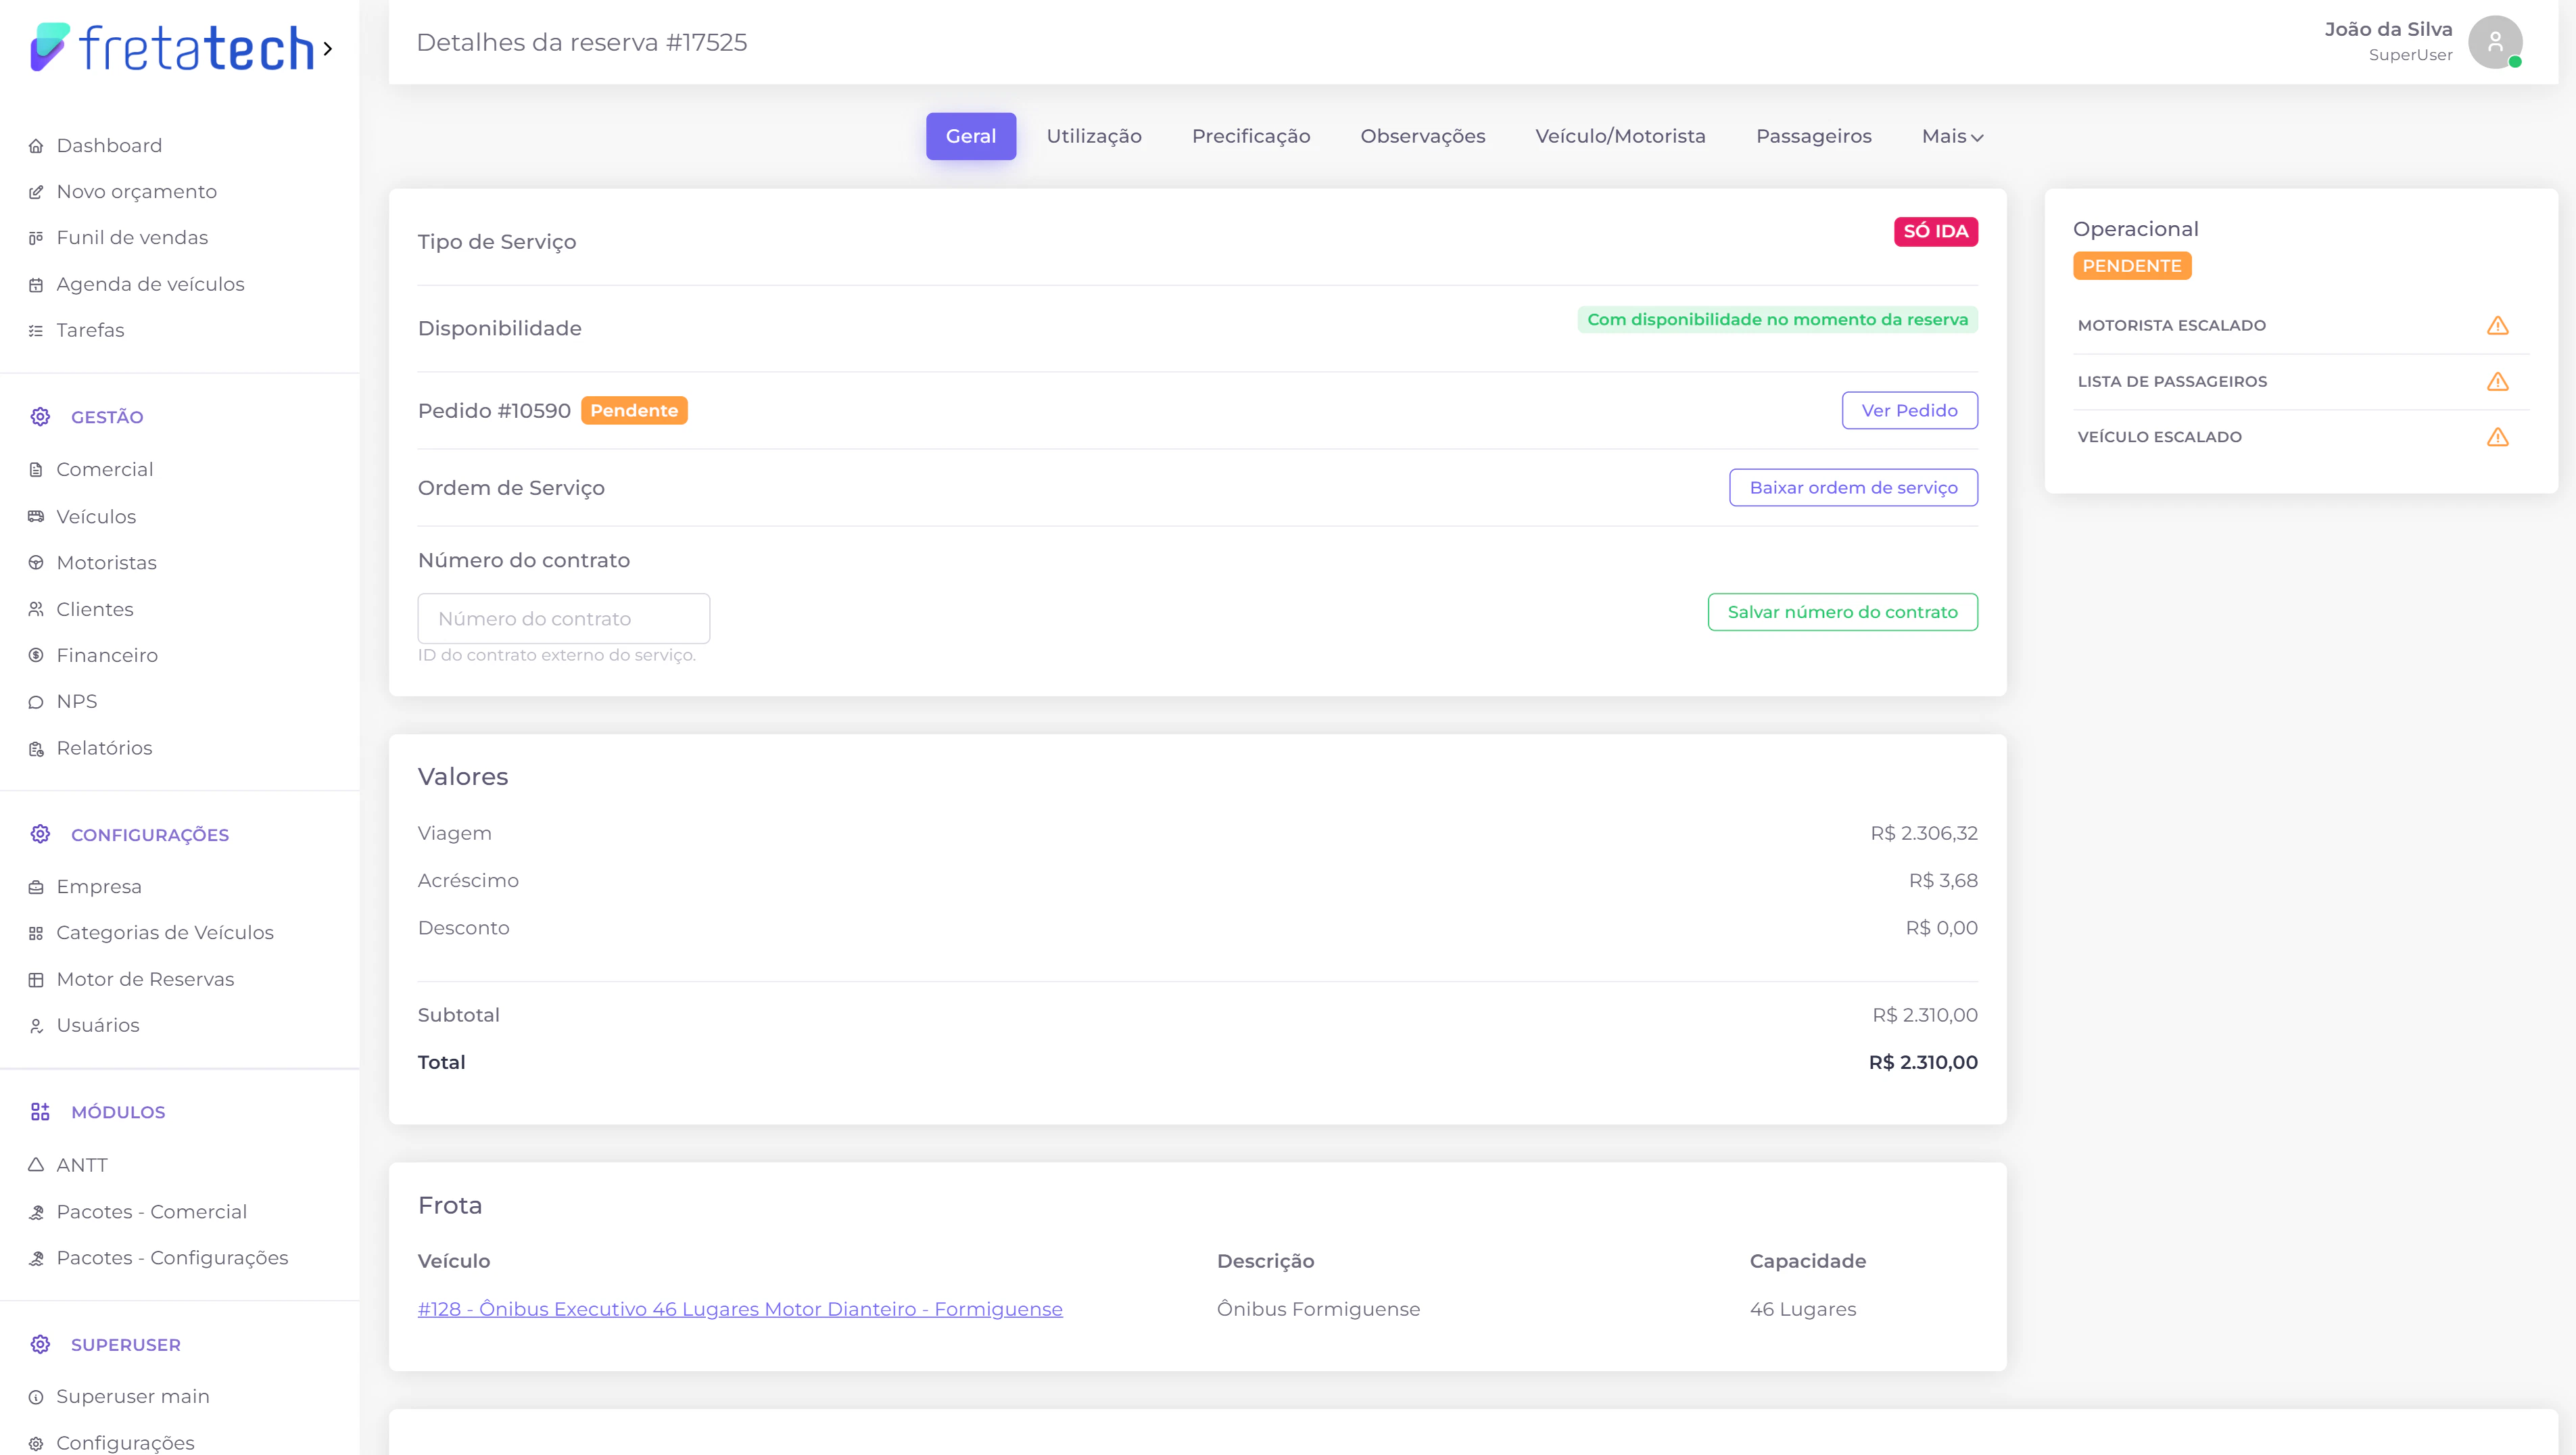Click the warning icon beside Motorista Escalado
The height and width of the screenshot is (1455, 2576).
(2497, 326)
